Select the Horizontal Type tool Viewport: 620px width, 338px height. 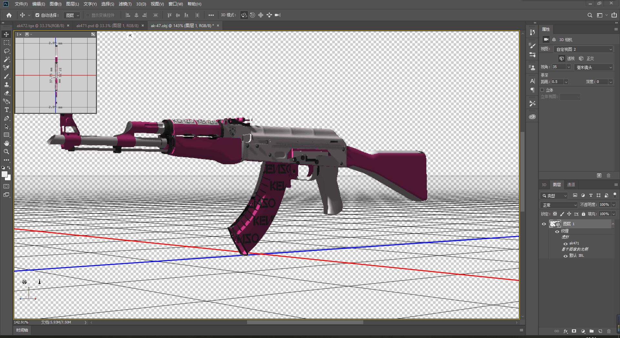pyautogui.click(x=6, y=110)
